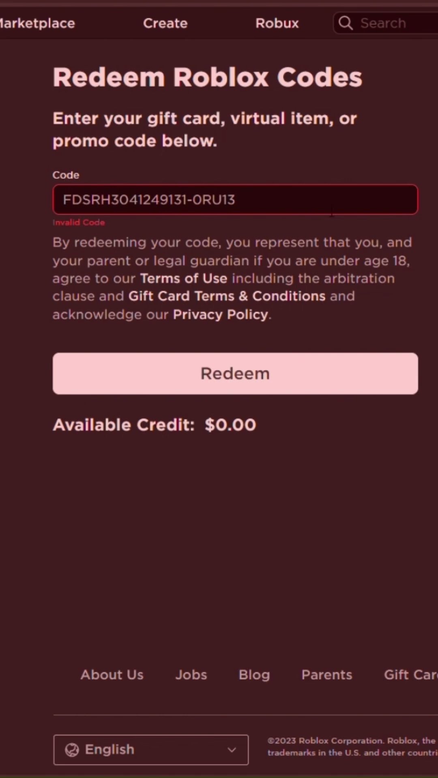Open the Robux menu item
This screenshot has height=778, width=438.
pos(277,23)
